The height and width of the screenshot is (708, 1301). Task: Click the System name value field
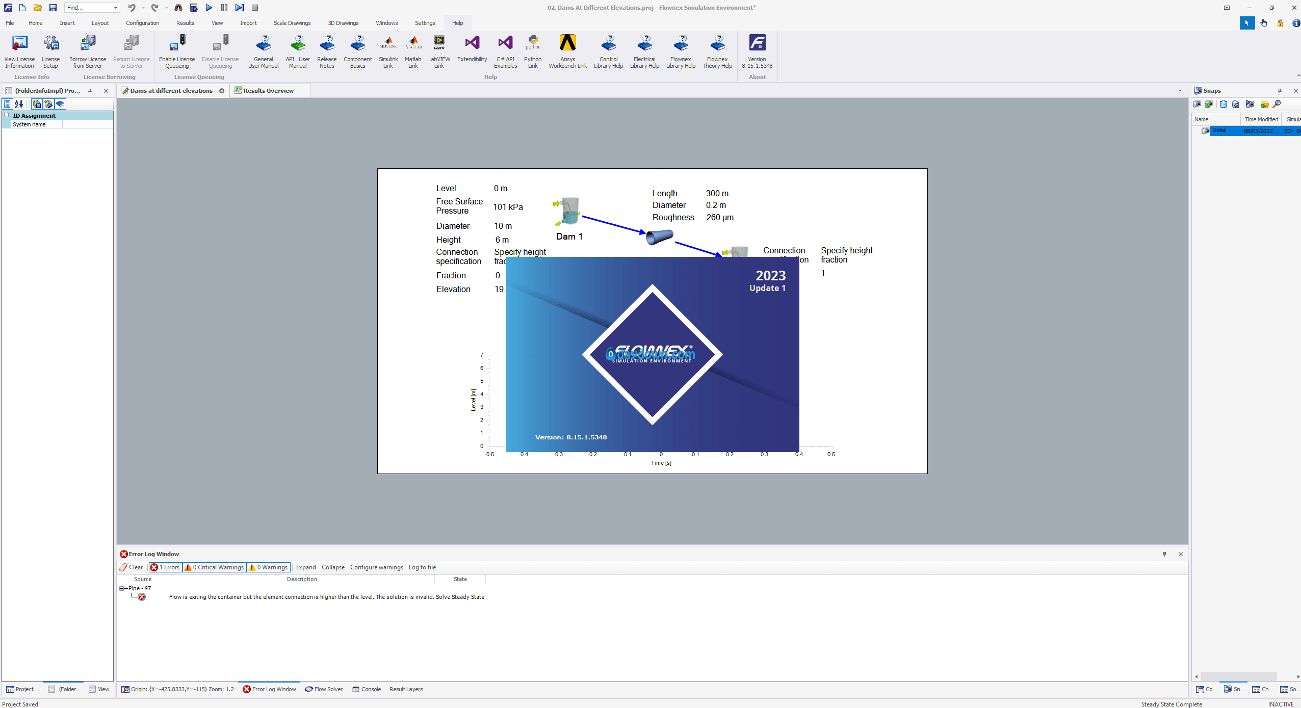pyautogui.click(x=87, y=124)
